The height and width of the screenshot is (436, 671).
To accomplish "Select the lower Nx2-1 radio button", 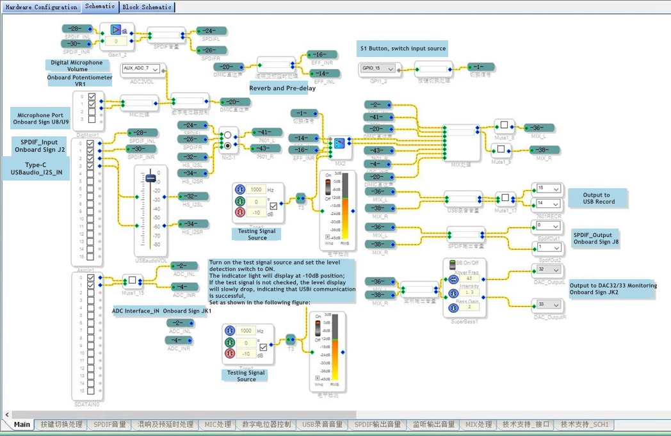I will point(228,145).
